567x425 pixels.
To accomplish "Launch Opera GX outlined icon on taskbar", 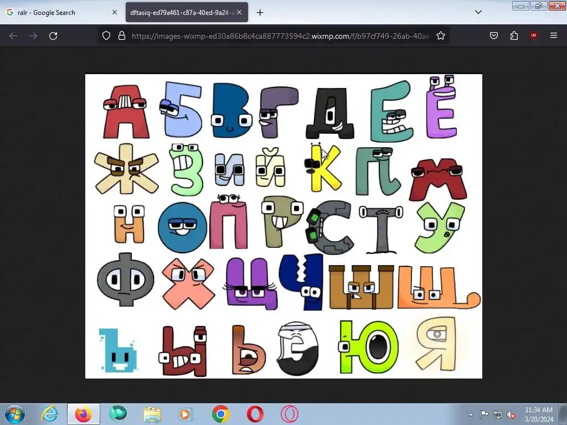I will pos(290,414).
